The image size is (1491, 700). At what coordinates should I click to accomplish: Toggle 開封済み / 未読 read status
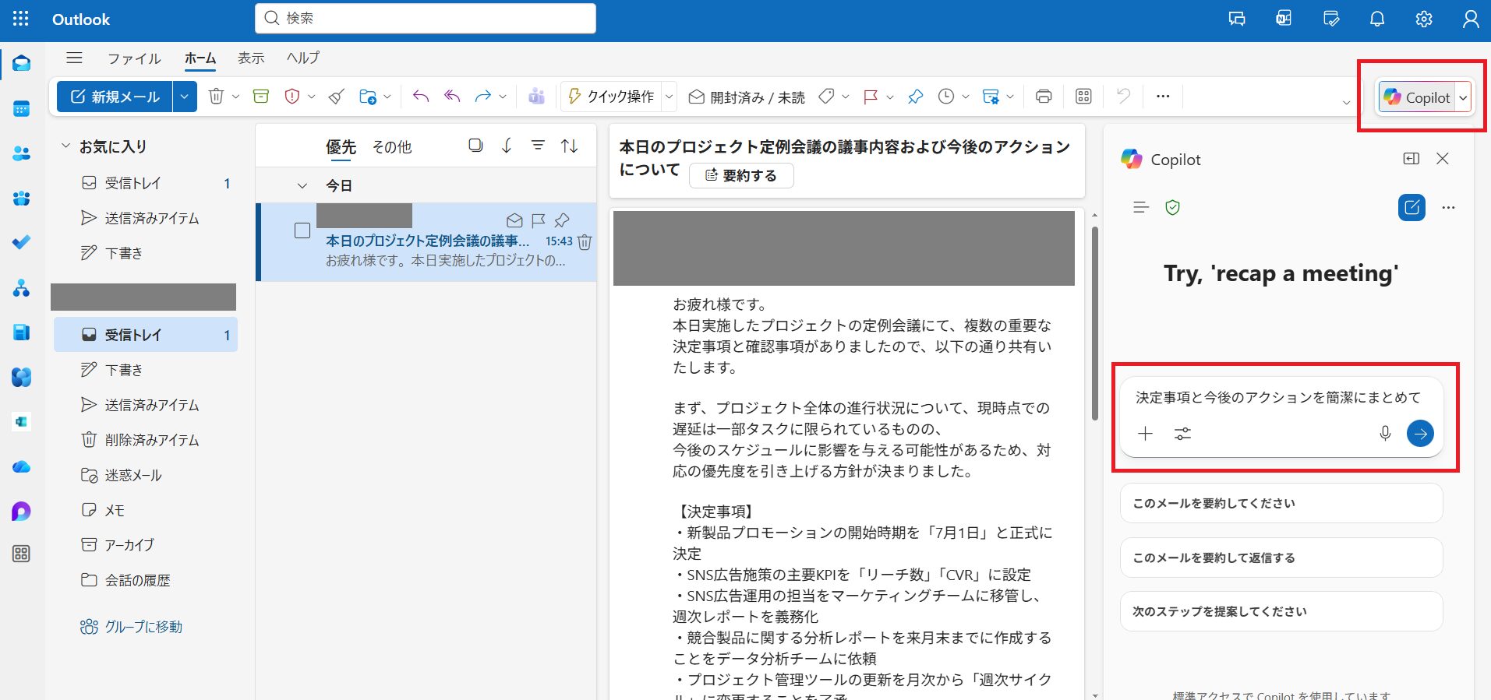tap(747, 97)
